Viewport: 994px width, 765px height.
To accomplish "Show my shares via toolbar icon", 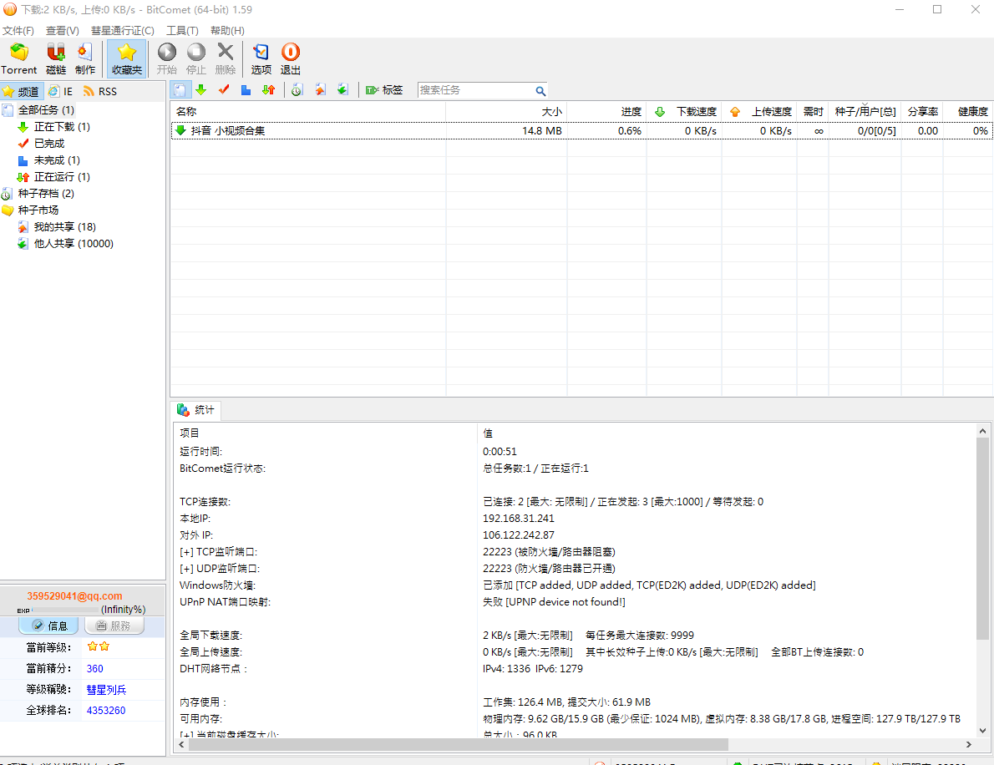I will point(320,90).
